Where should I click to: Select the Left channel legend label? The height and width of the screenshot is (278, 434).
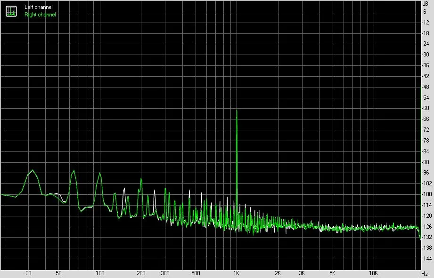39,7
